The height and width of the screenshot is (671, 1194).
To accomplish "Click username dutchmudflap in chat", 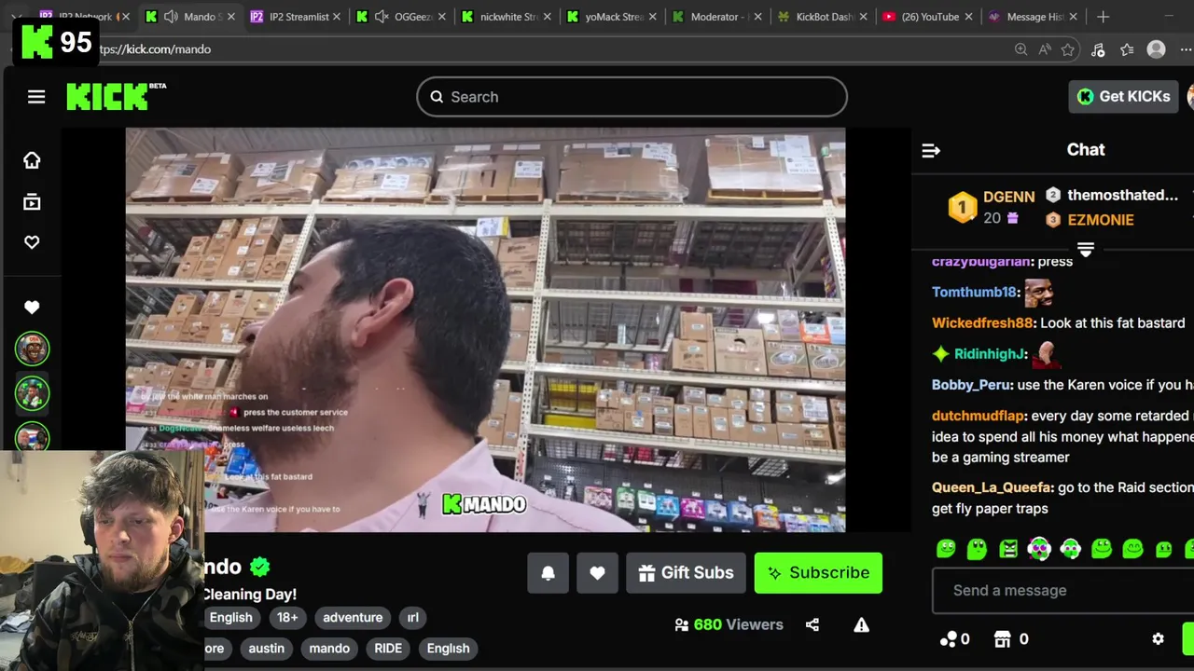I will 978,416.
